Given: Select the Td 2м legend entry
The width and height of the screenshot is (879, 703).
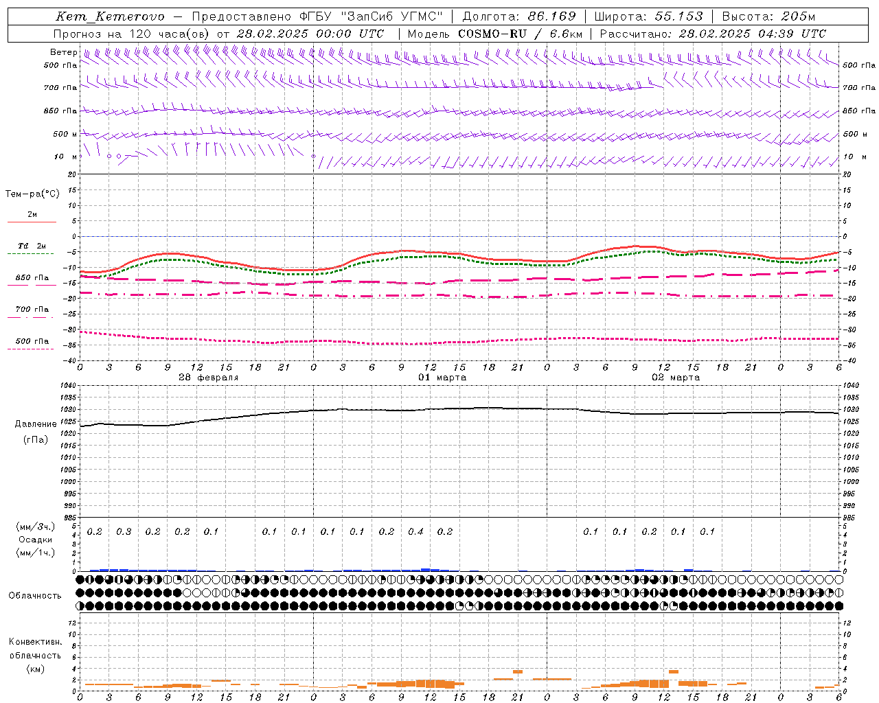Looking at the screenshot, I should tap(32, 246).
